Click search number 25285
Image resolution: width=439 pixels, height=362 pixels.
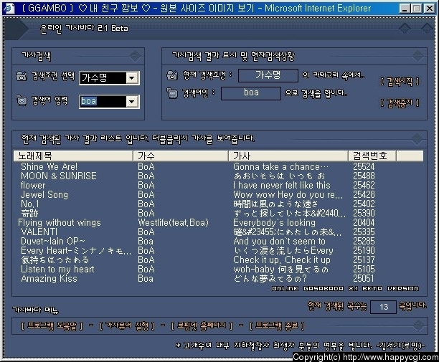(364, 241)
